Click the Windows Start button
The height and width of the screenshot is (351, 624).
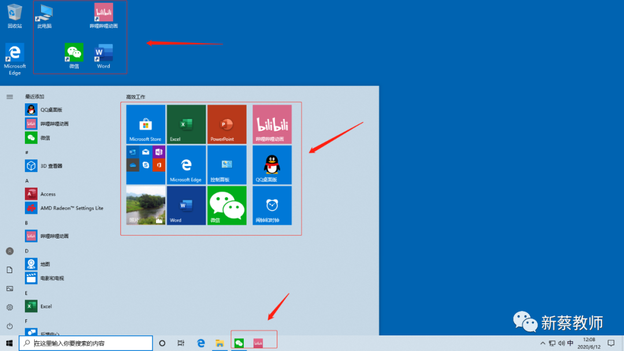pyautogui.click(x=9, y=343)
